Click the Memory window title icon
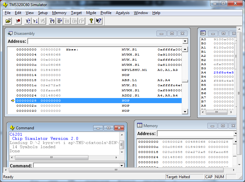Image resolution: width=245 pixels, height=182 pixels. 140,125
